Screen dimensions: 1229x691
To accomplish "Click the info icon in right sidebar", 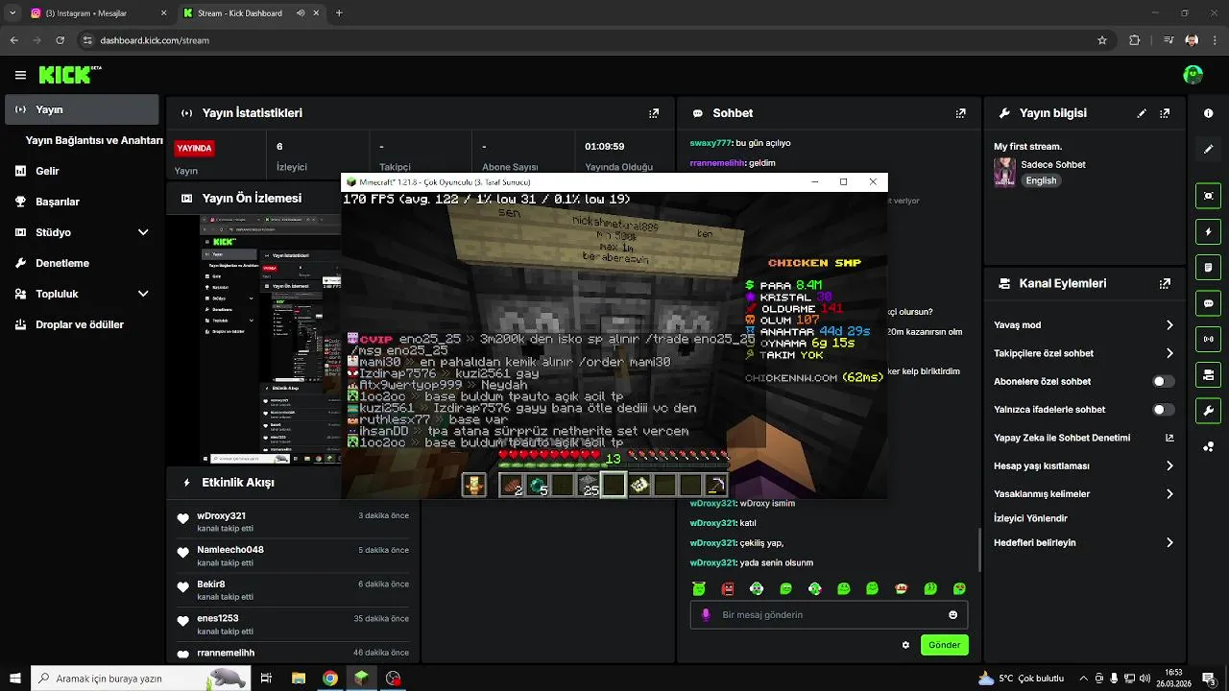I will [x=1208, y=113].
